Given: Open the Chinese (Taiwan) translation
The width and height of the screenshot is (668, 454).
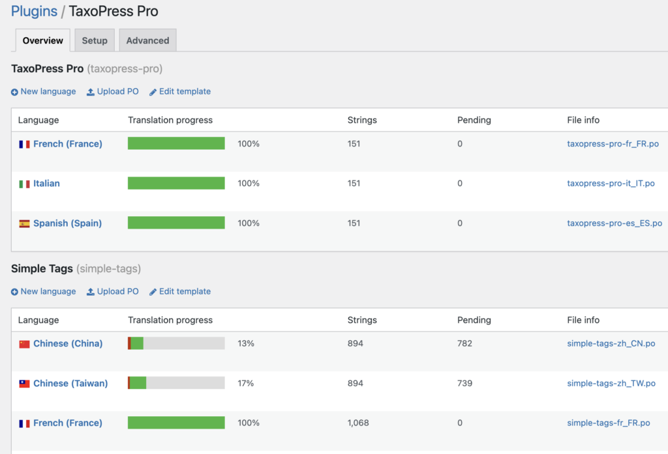Looking at the screenshot, I should [70, 384].
